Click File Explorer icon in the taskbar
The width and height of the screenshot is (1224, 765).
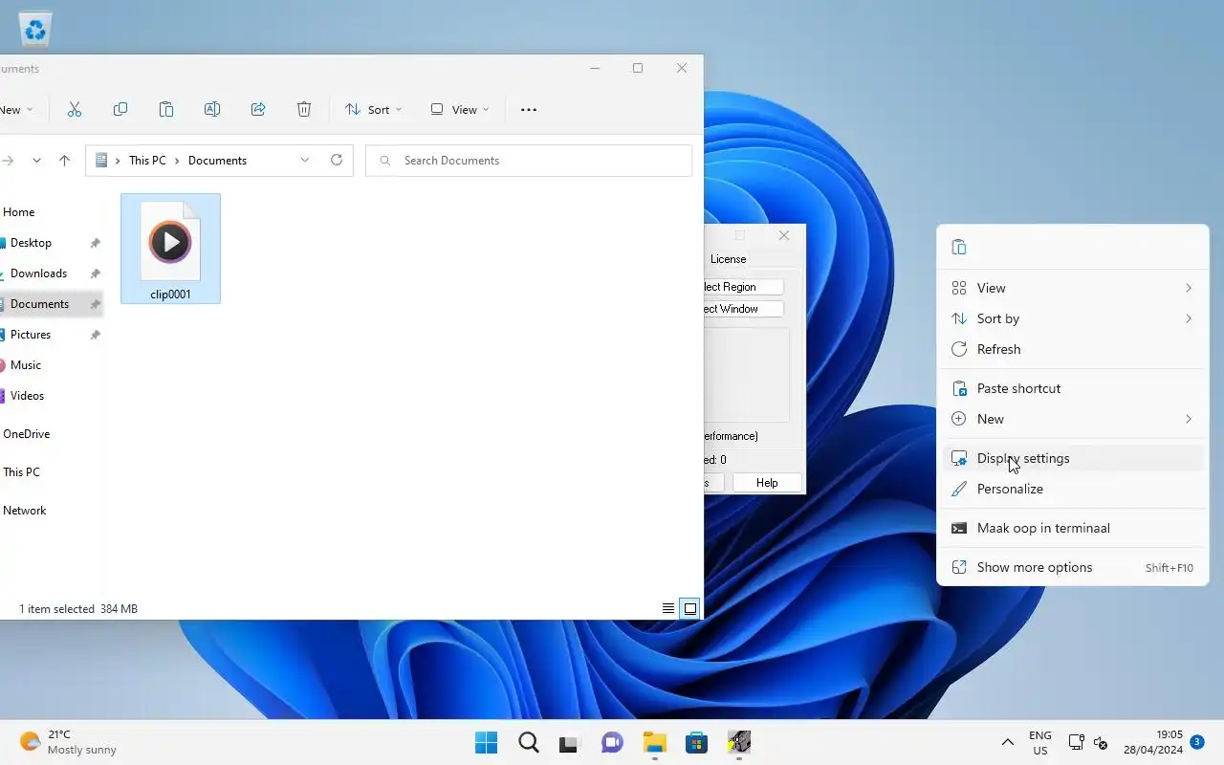point(654,742)
